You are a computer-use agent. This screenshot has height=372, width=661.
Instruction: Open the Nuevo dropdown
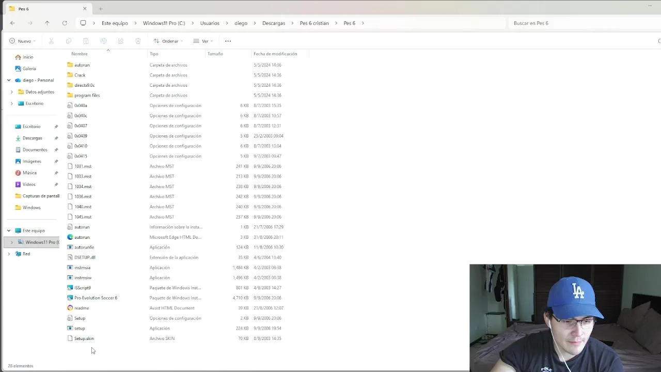pyautogui.click(x=23, y=41)
